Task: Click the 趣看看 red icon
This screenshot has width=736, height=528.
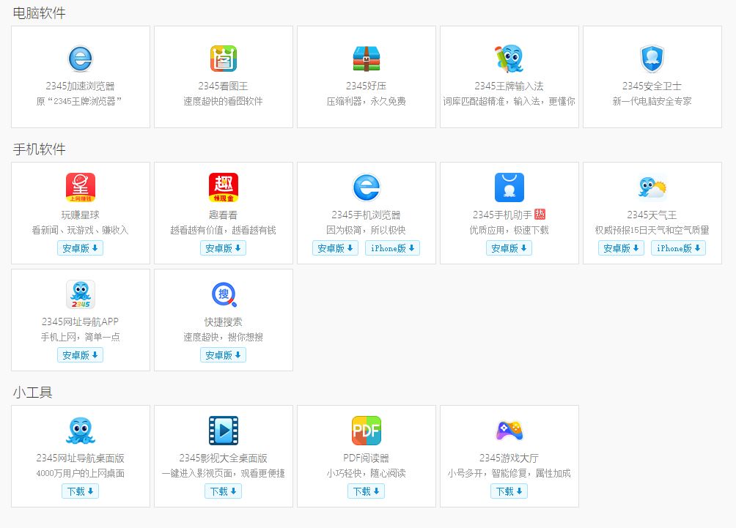Action: click(x=224, y=187)
